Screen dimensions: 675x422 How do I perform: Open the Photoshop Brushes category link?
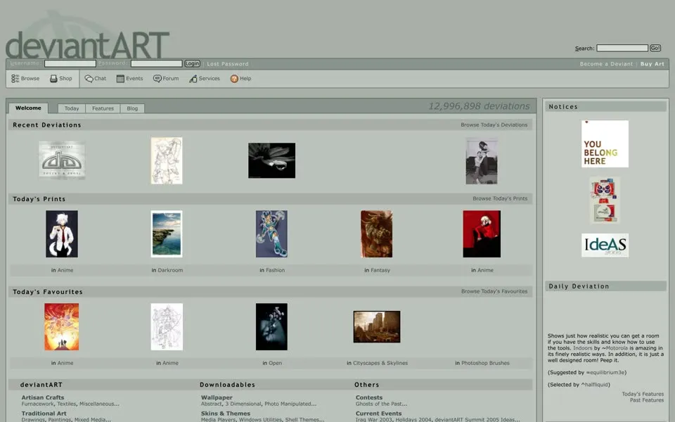pos(485,364)
